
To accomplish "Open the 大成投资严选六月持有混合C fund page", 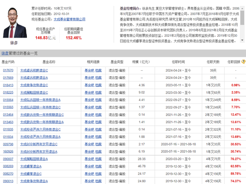I will click(40, 129).
